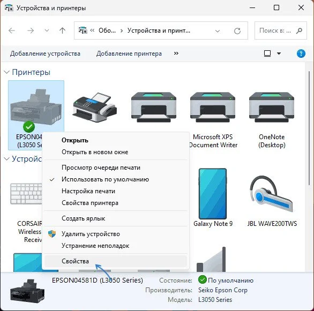Image resolution: width=314 pixels, height=311 pixels.
Task: Choose Открыть in the context menu
Action: pos(115,140)
